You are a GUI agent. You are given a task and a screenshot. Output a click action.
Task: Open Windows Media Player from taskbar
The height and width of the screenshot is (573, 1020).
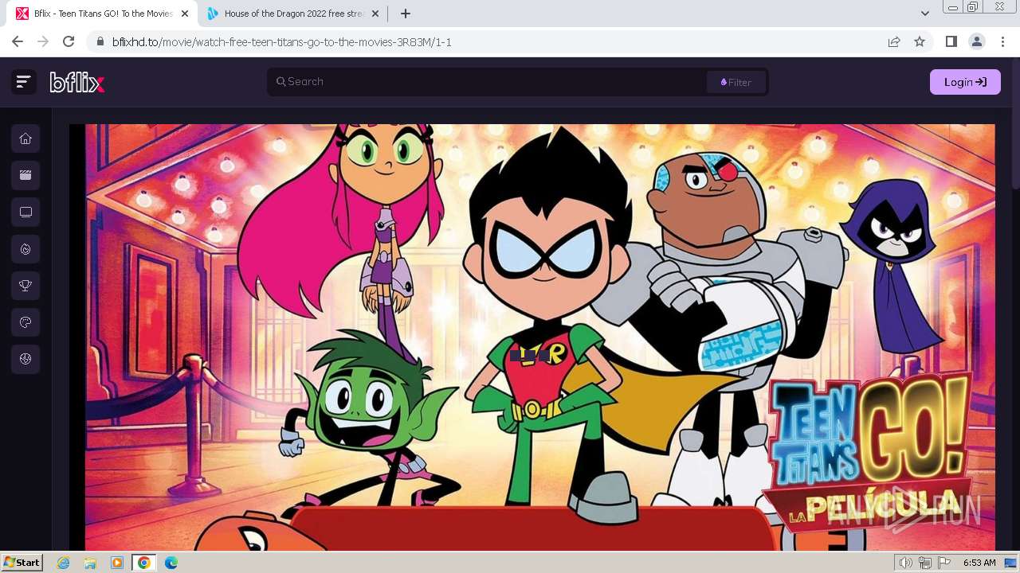coord(117,563)
